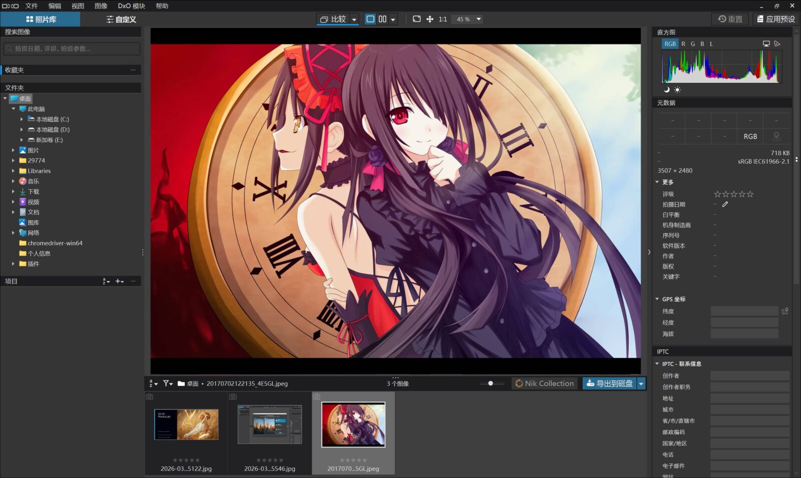Viewport: 801px width, 478px height.
Task: Click the monitor gamut warning icon
Action: point(766,44)
